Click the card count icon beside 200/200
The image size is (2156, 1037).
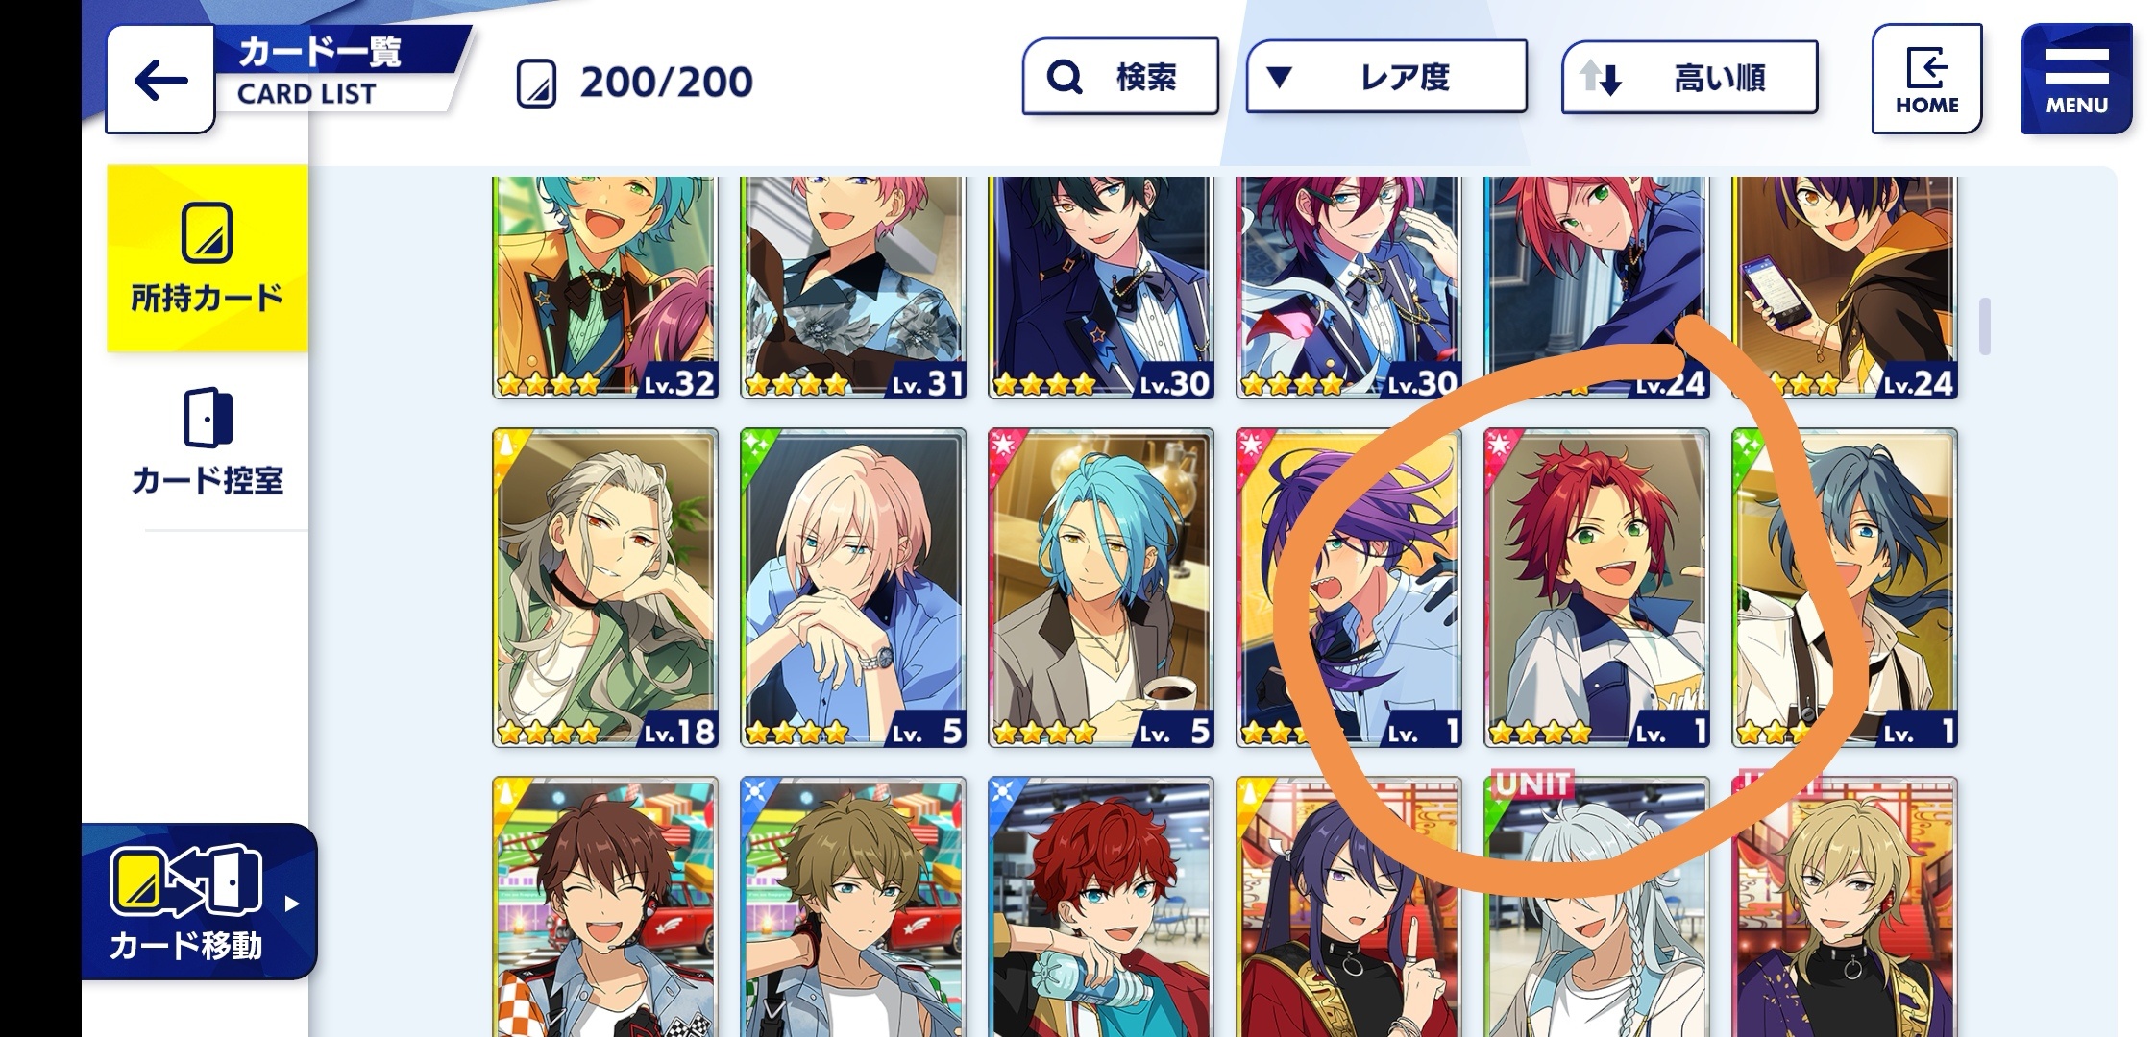click(x=536, y=83)
